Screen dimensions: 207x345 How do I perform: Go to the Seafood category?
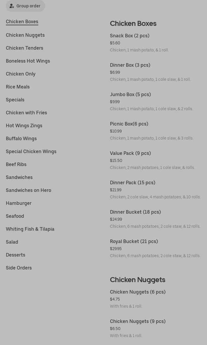pos(15,216)
